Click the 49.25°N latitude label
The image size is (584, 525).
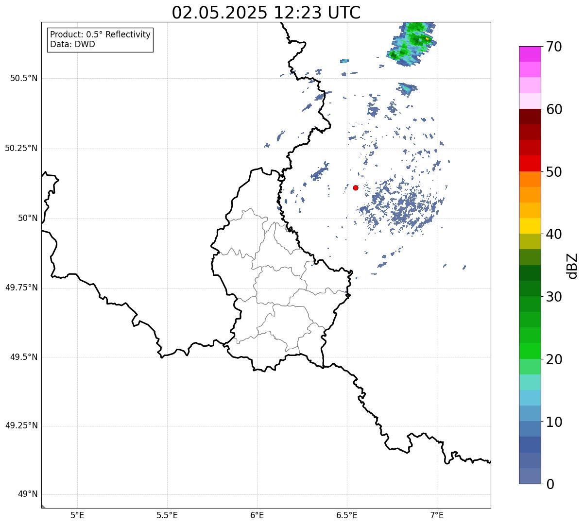(21, 426)
